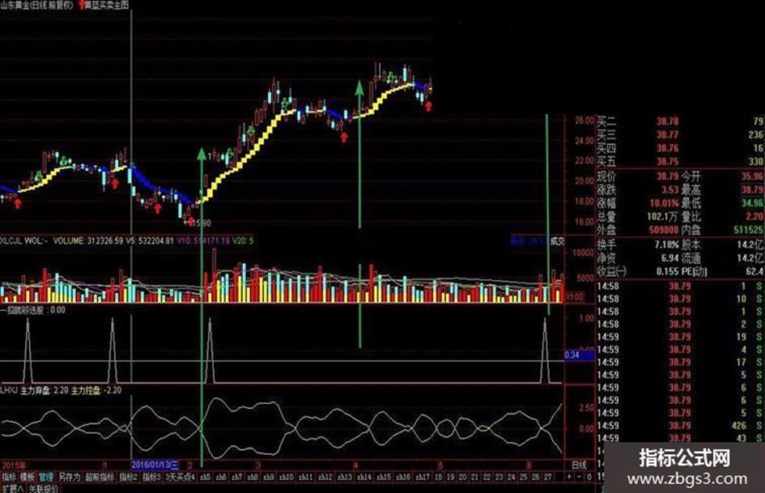The image size is (765, 493).
Task: Select the 3天买点4 indicator tab
Action: 180,477
